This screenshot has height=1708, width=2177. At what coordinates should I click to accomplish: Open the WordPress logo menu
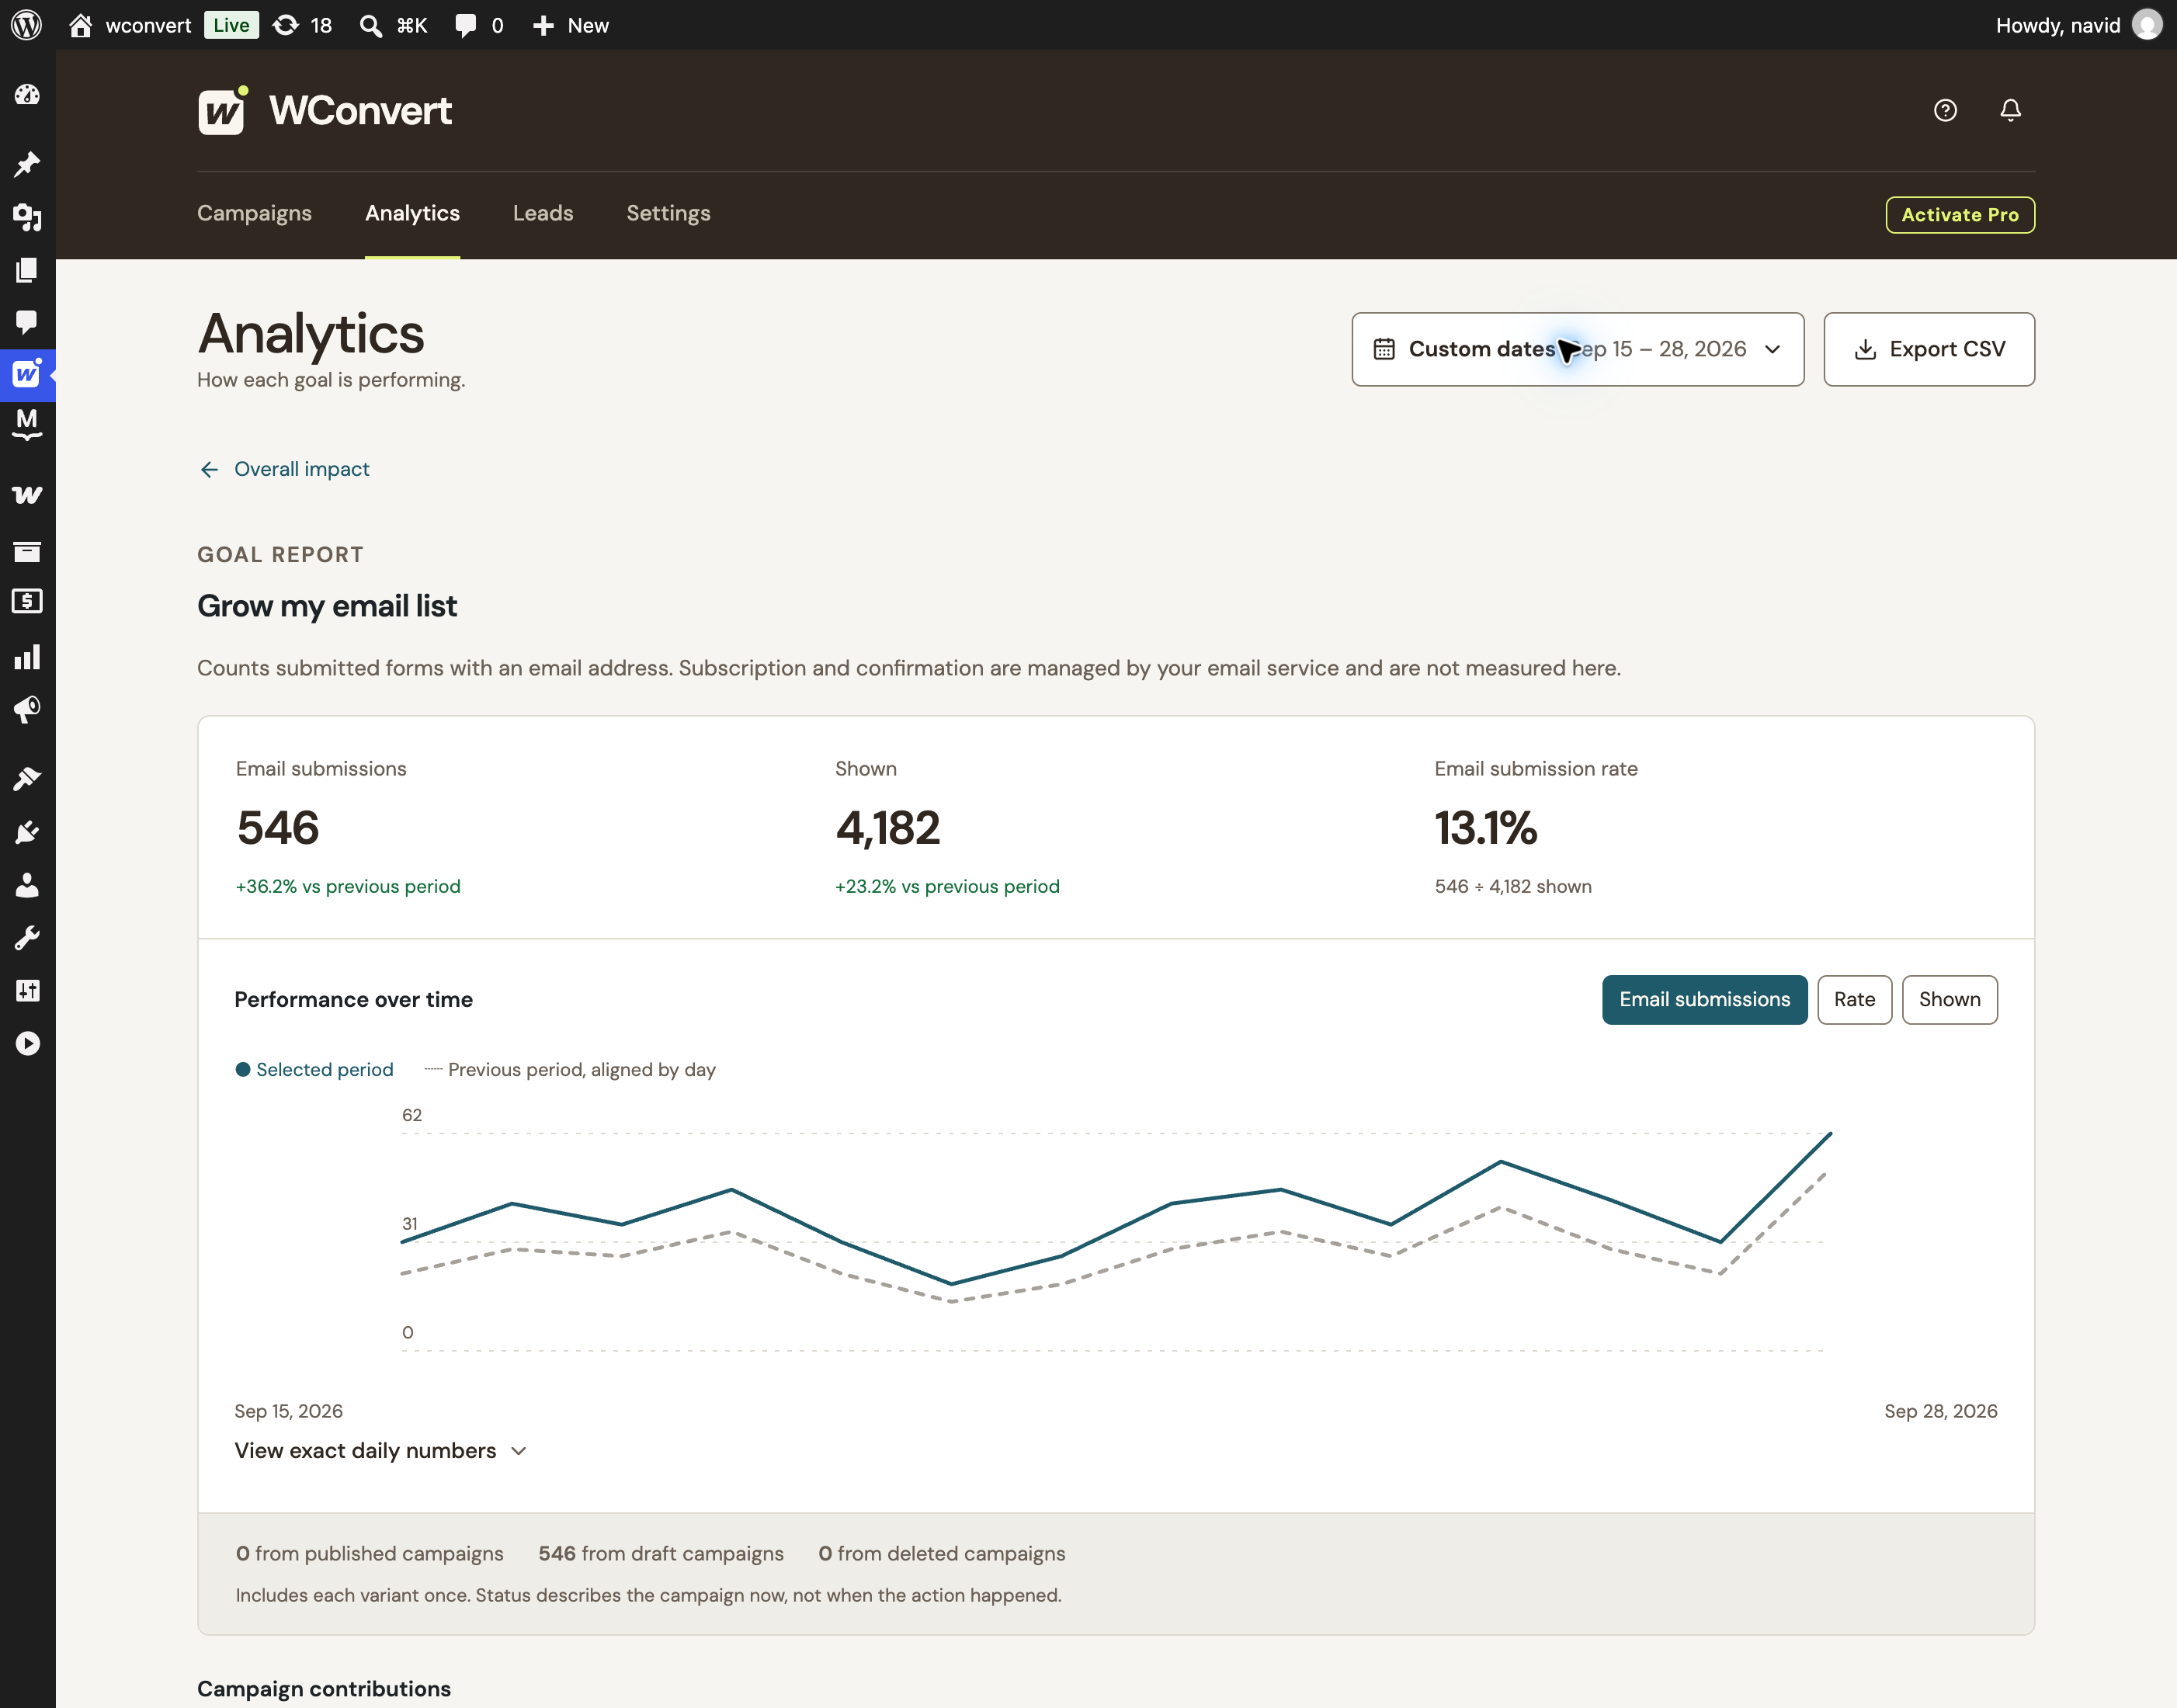point(27,25)
